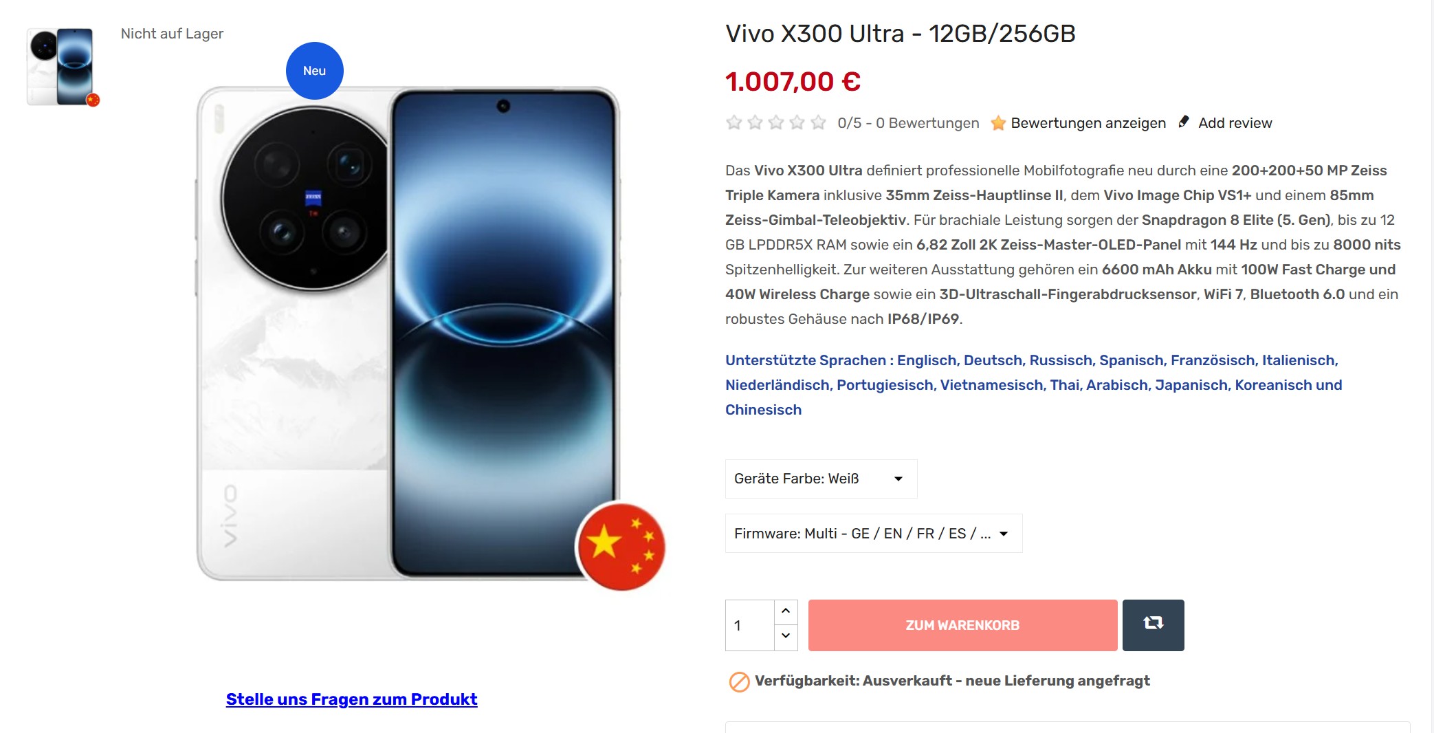1434x733 pixels.
Task: Click the gold star beside Bewertungen anzeigen
Action: click(998, 123)
